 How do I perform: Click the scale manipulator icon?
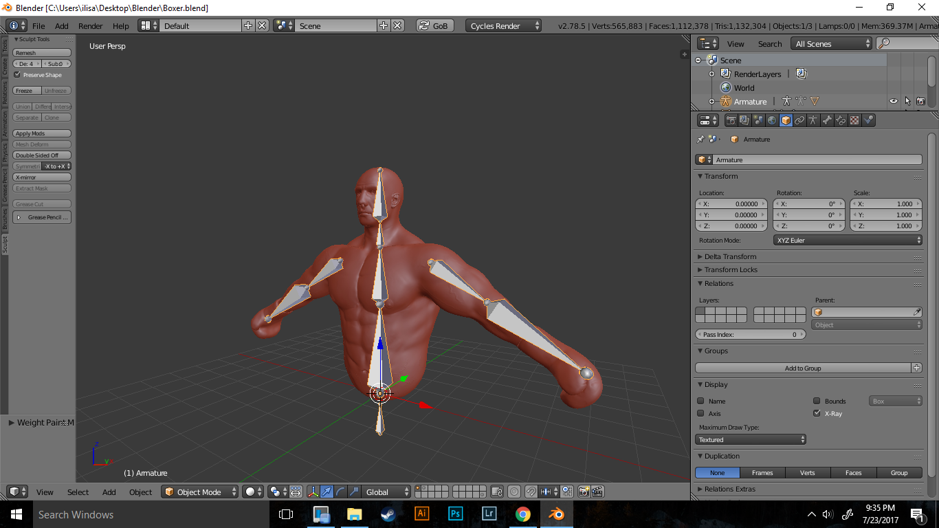pos(354,492)
